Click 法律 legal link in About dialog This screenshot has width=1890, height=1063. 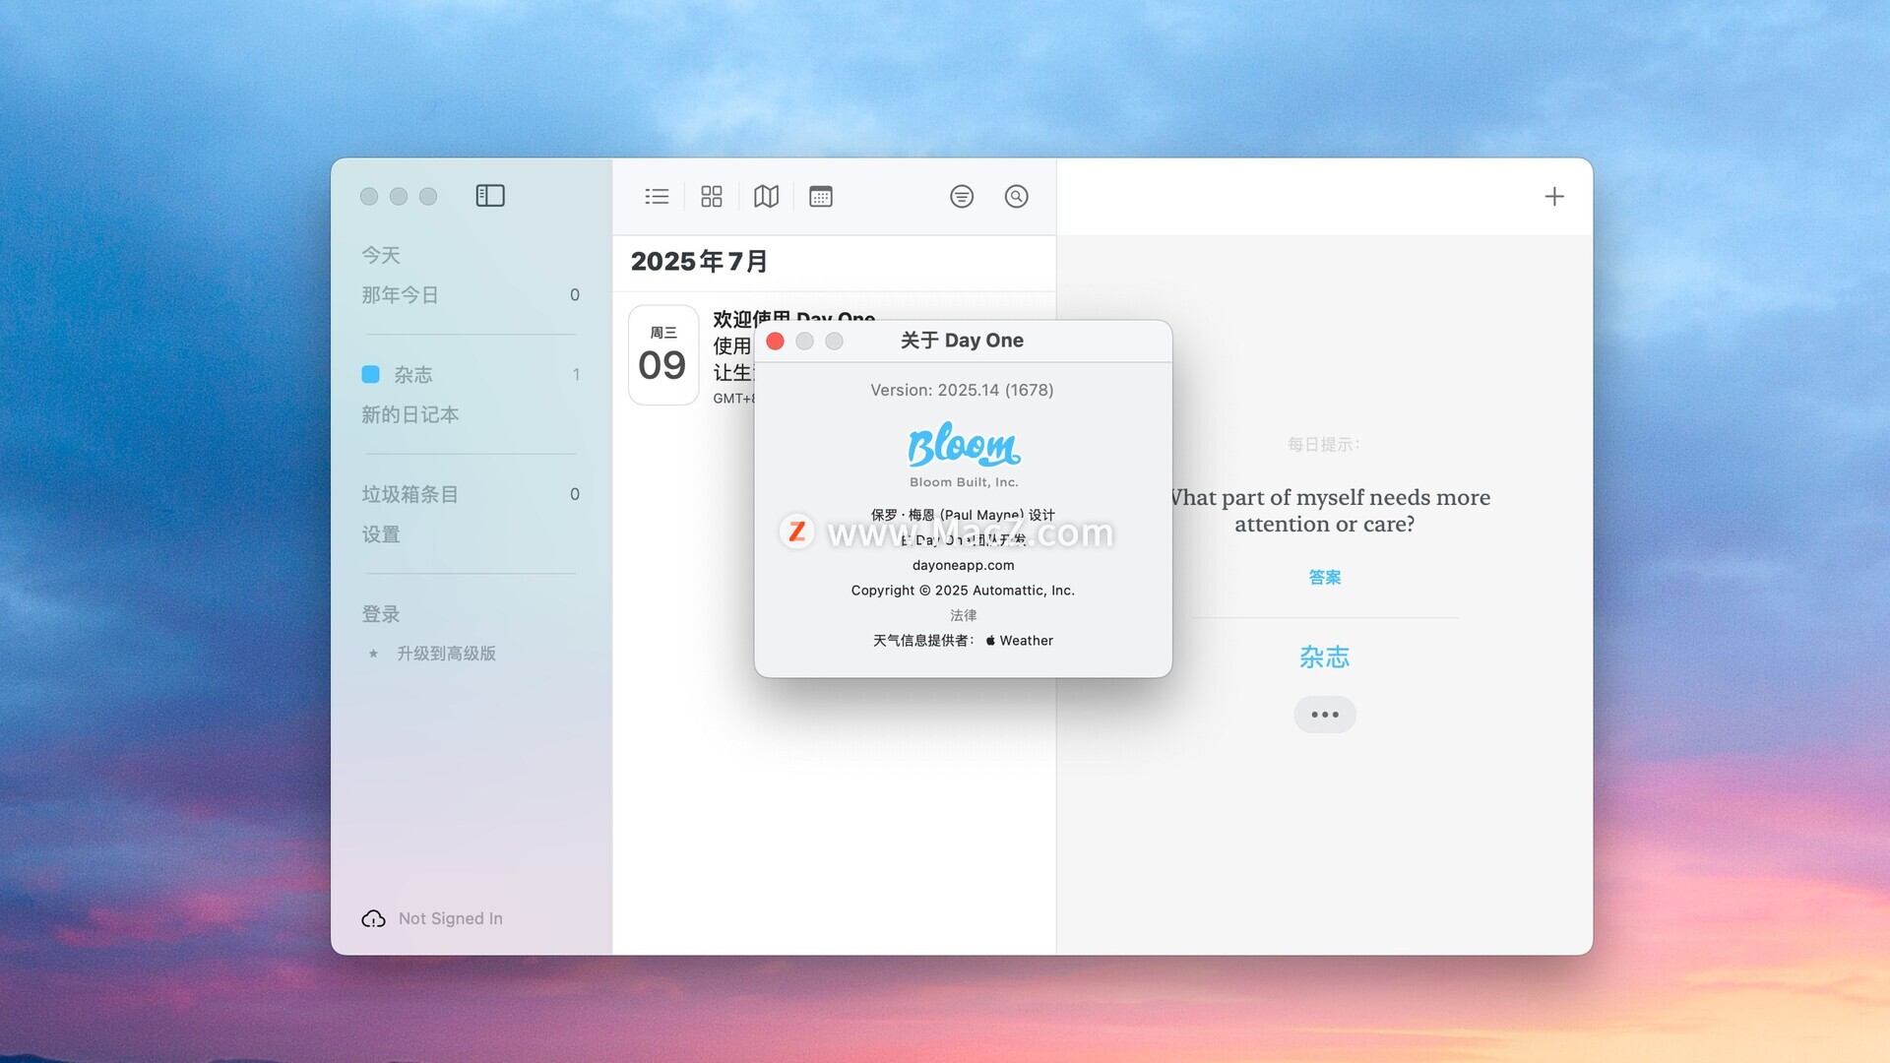click(964, 615)
